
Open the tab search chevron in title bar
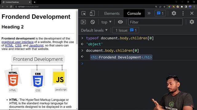click(x=176, y=2)
